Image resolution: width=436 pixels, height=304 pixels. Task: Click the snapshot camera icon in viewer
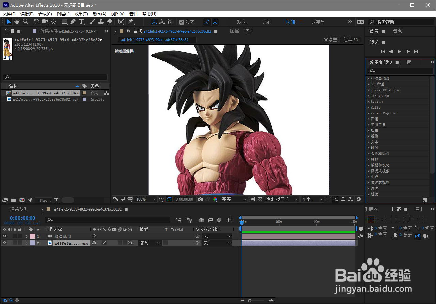click(200, 199)
